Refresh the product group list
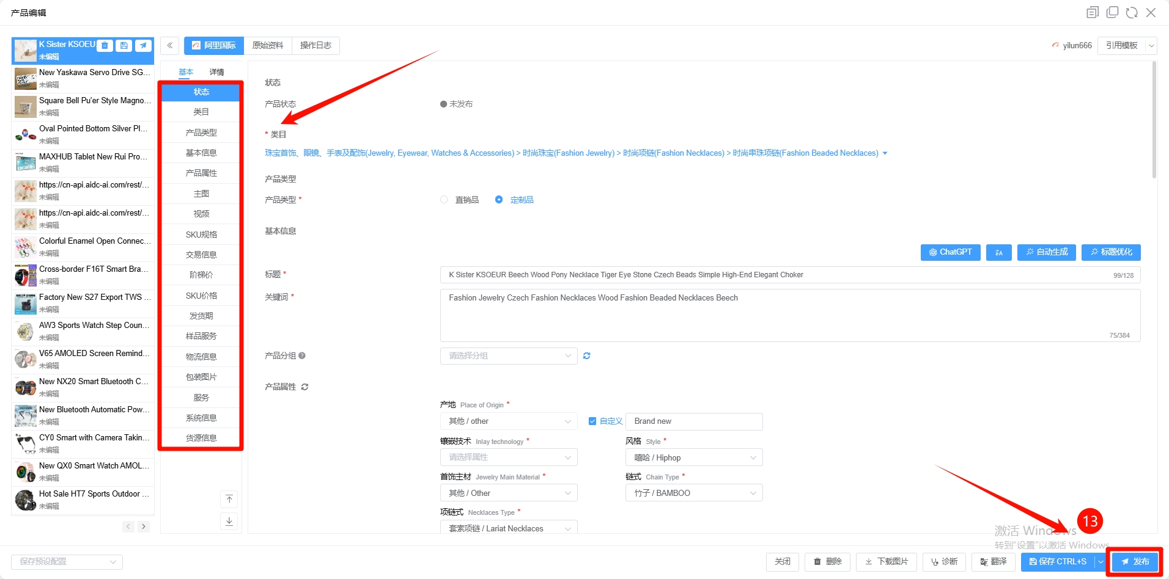The width and height of the screenshot is (1169, 579). coord(586,355)
